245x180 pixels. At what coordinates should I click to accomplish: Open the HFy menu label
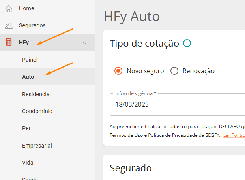24,42
